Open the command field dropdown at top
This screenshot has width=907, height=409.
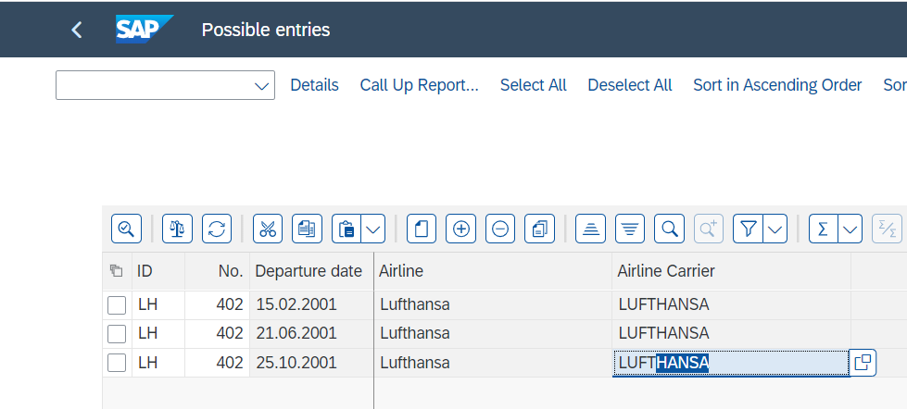(261, 85)
